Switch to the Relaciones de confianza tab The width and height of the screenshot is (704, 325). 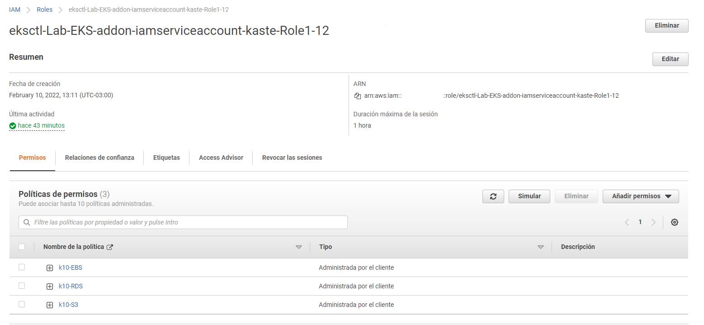coord(99,158)
